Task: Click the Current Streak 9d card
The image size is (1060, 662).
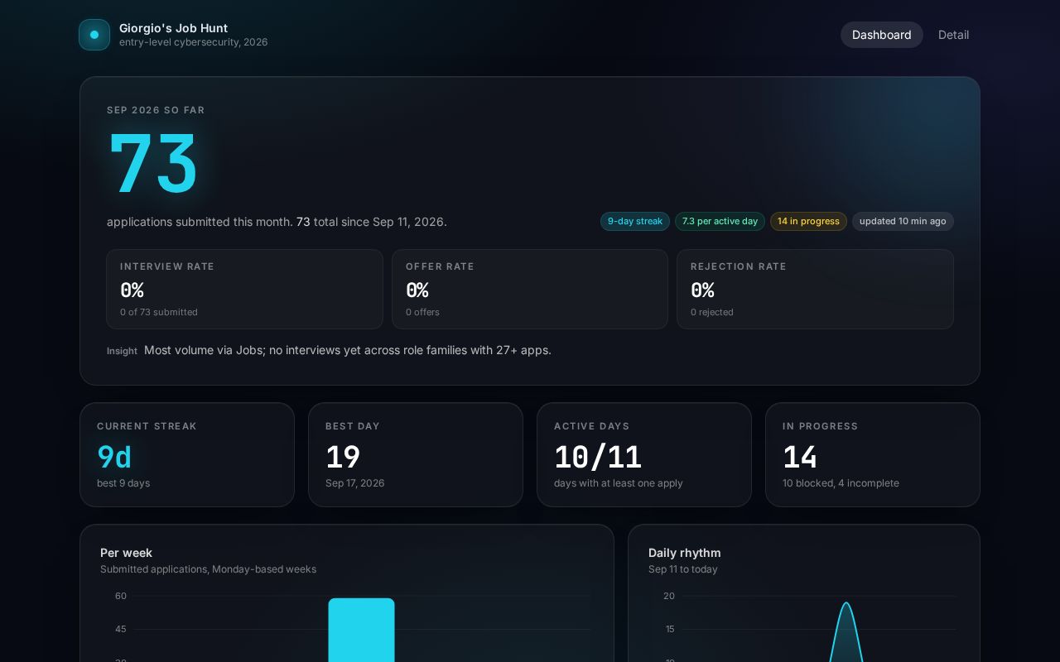Action: [187, 454]
